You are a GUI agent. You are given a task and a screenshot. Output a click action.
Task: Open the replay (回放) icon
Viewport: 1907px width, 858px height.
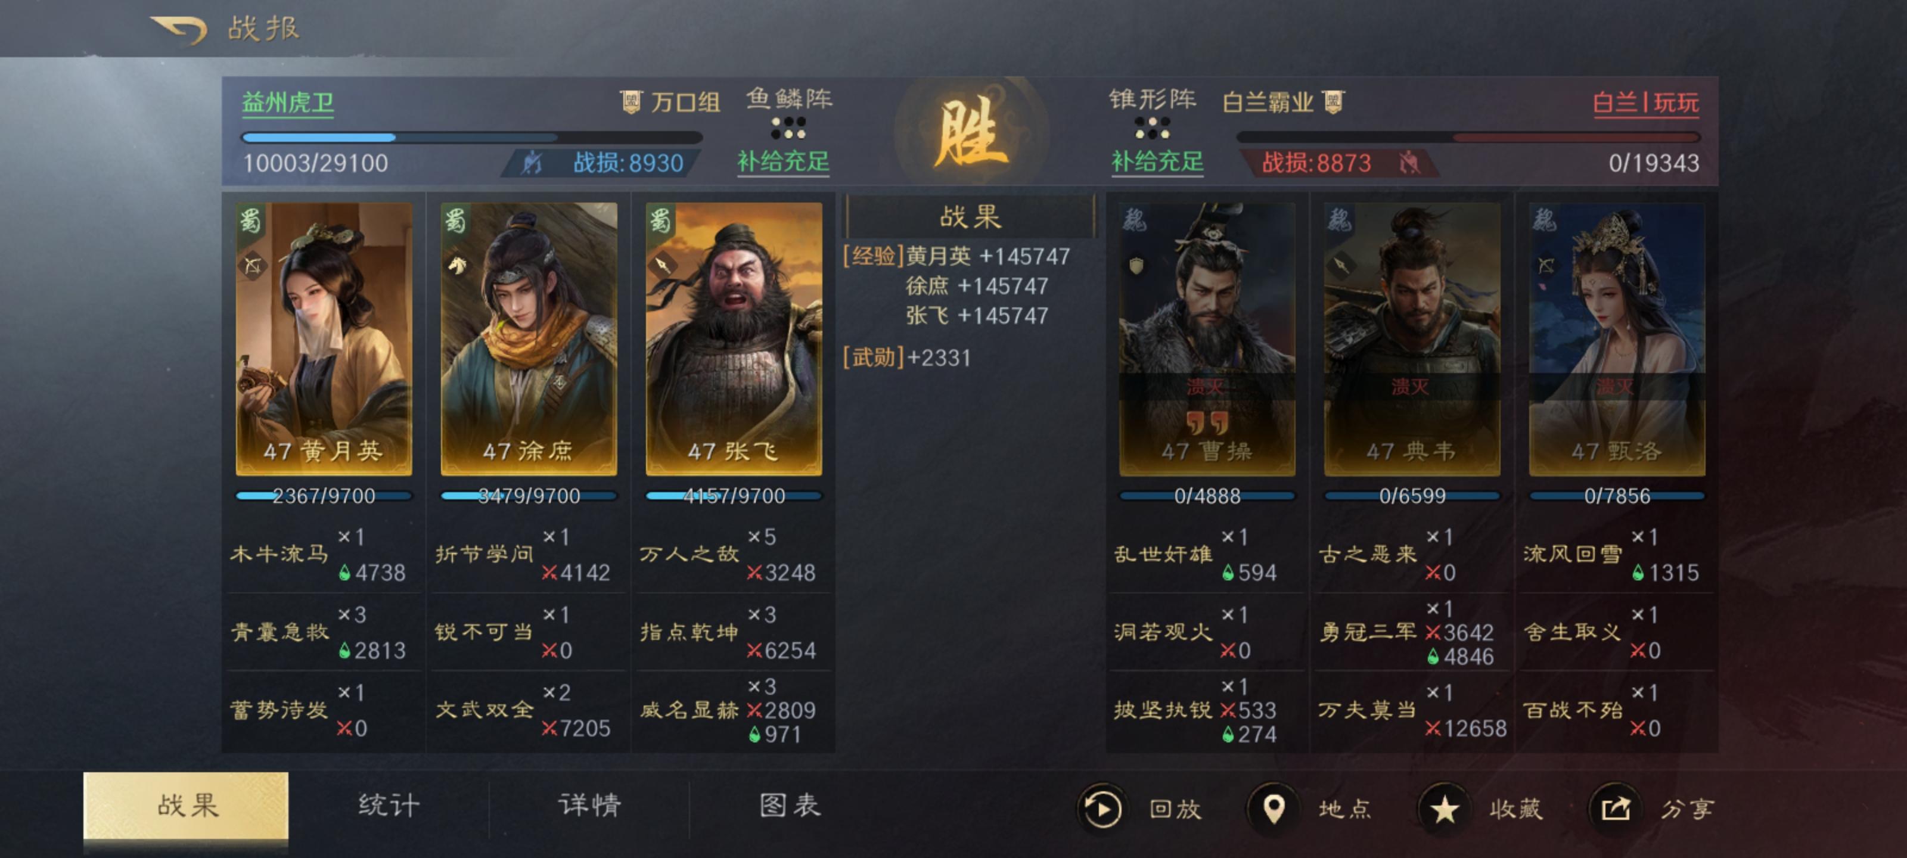1100,809
